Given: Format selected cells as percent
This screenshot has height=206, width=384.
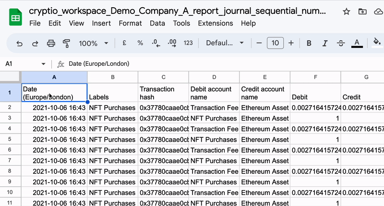Looking at the screenshot, I should pyautogui.click(x=140, y=43).
